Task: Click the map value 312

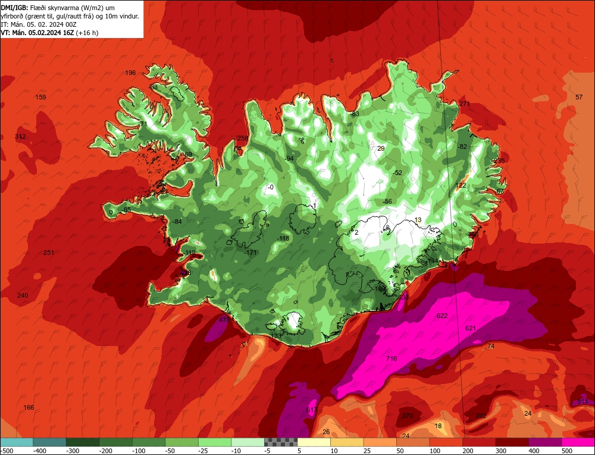Action: [x=20, y=137]
